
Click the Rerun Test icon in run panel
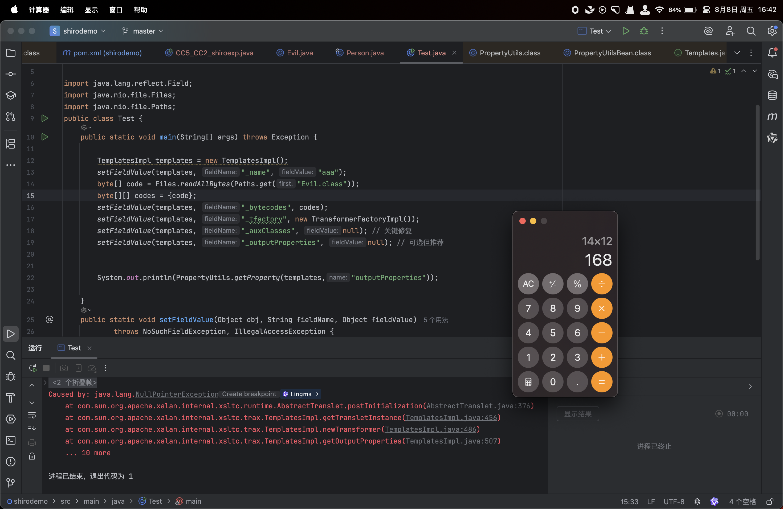click(x=32, y=368)
